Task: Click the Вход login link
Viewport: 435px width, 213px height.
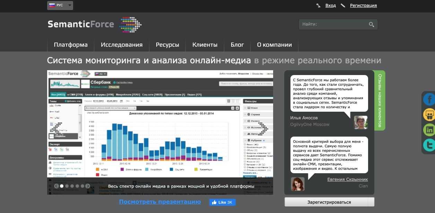Action: (330, 6)
